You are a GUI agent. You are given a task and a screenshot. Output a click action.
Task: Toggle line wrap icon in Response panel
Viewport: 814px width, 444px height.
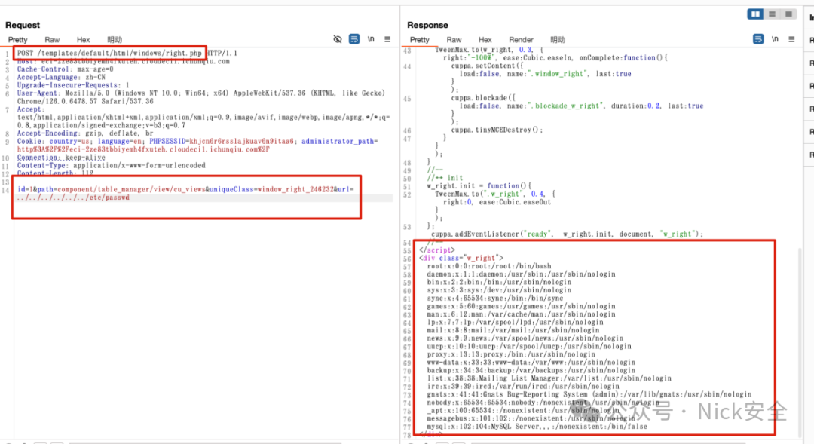click(758, 39)
